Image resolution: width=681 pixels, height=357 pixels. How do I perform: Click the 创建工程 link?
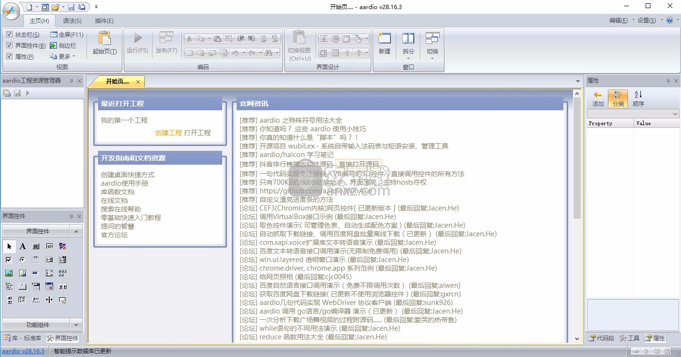pyautogui.click(x=169, y=133)
